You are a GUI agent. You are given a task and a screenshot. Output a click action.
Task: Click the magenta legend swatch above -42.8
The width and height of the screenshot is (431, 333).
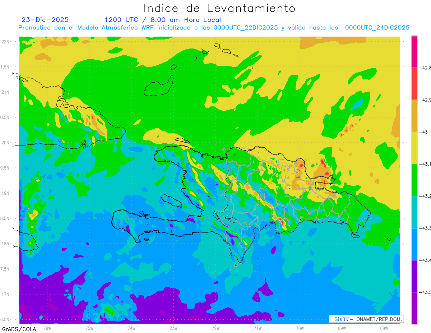[x=414, y=52]
